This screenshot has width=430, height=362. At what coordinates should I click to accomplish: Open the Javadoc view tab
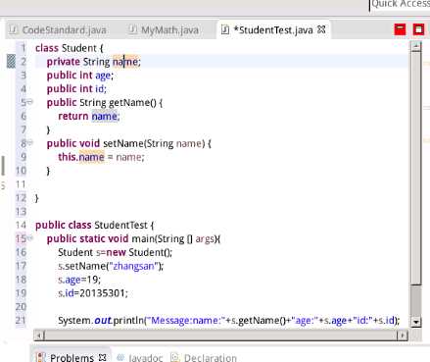(x=146, y=358)
